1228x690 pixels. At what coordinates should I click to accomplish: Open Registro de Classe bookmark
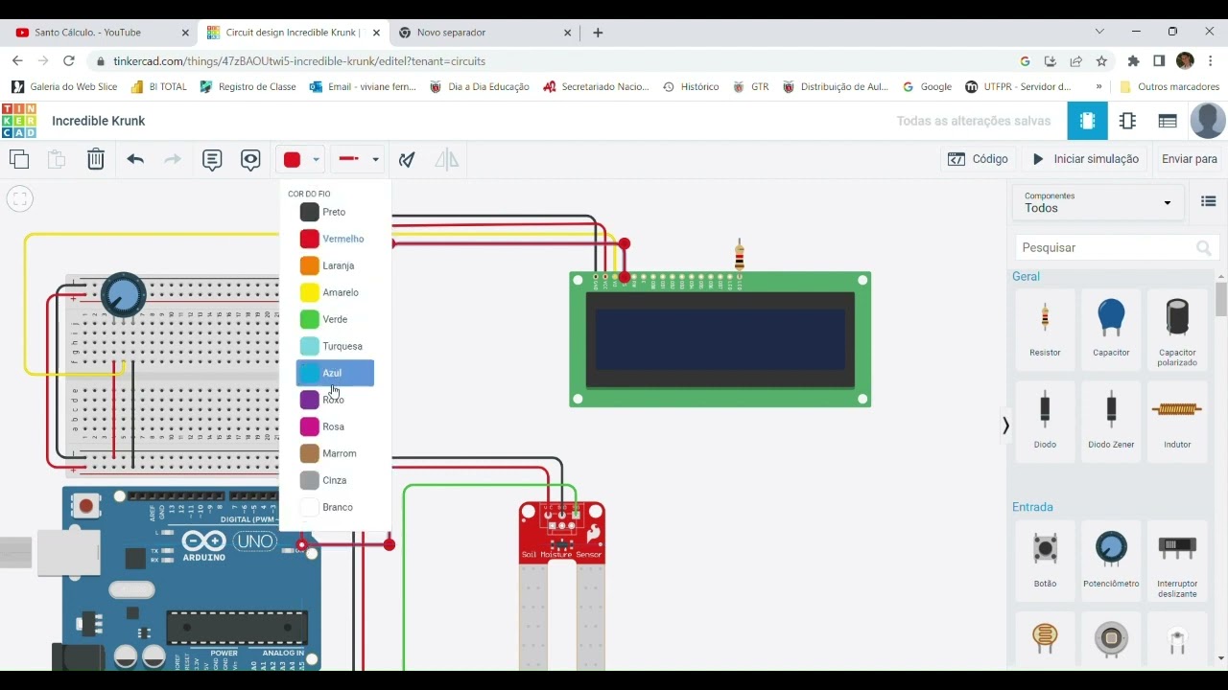pos(248,86)
